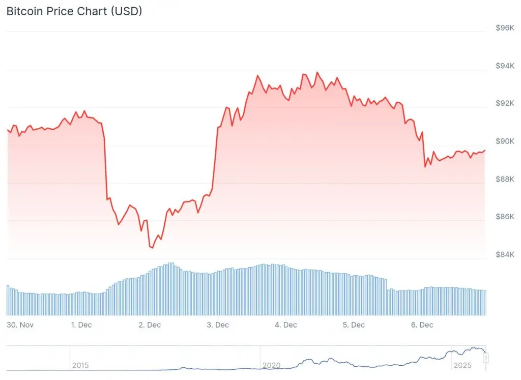Click the 1. Dec date label
The height and width of the screenshot is (380, 521).
[81, 325]
